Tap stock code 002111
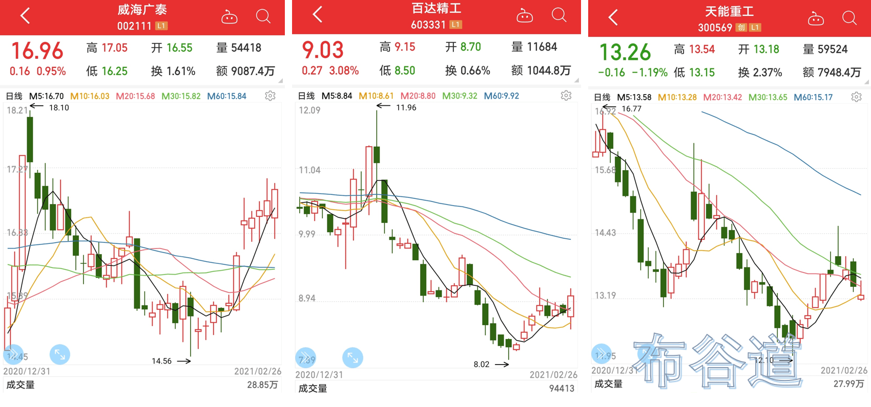This screenshot has height=407, width=871. coord(134,26)
